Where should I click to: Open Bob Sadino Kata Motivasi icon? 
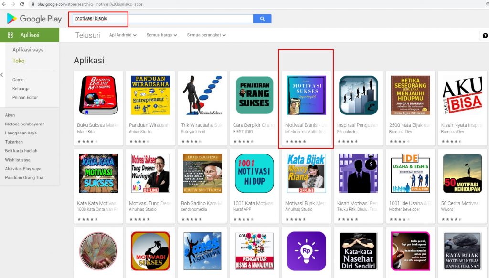(202, 173)
